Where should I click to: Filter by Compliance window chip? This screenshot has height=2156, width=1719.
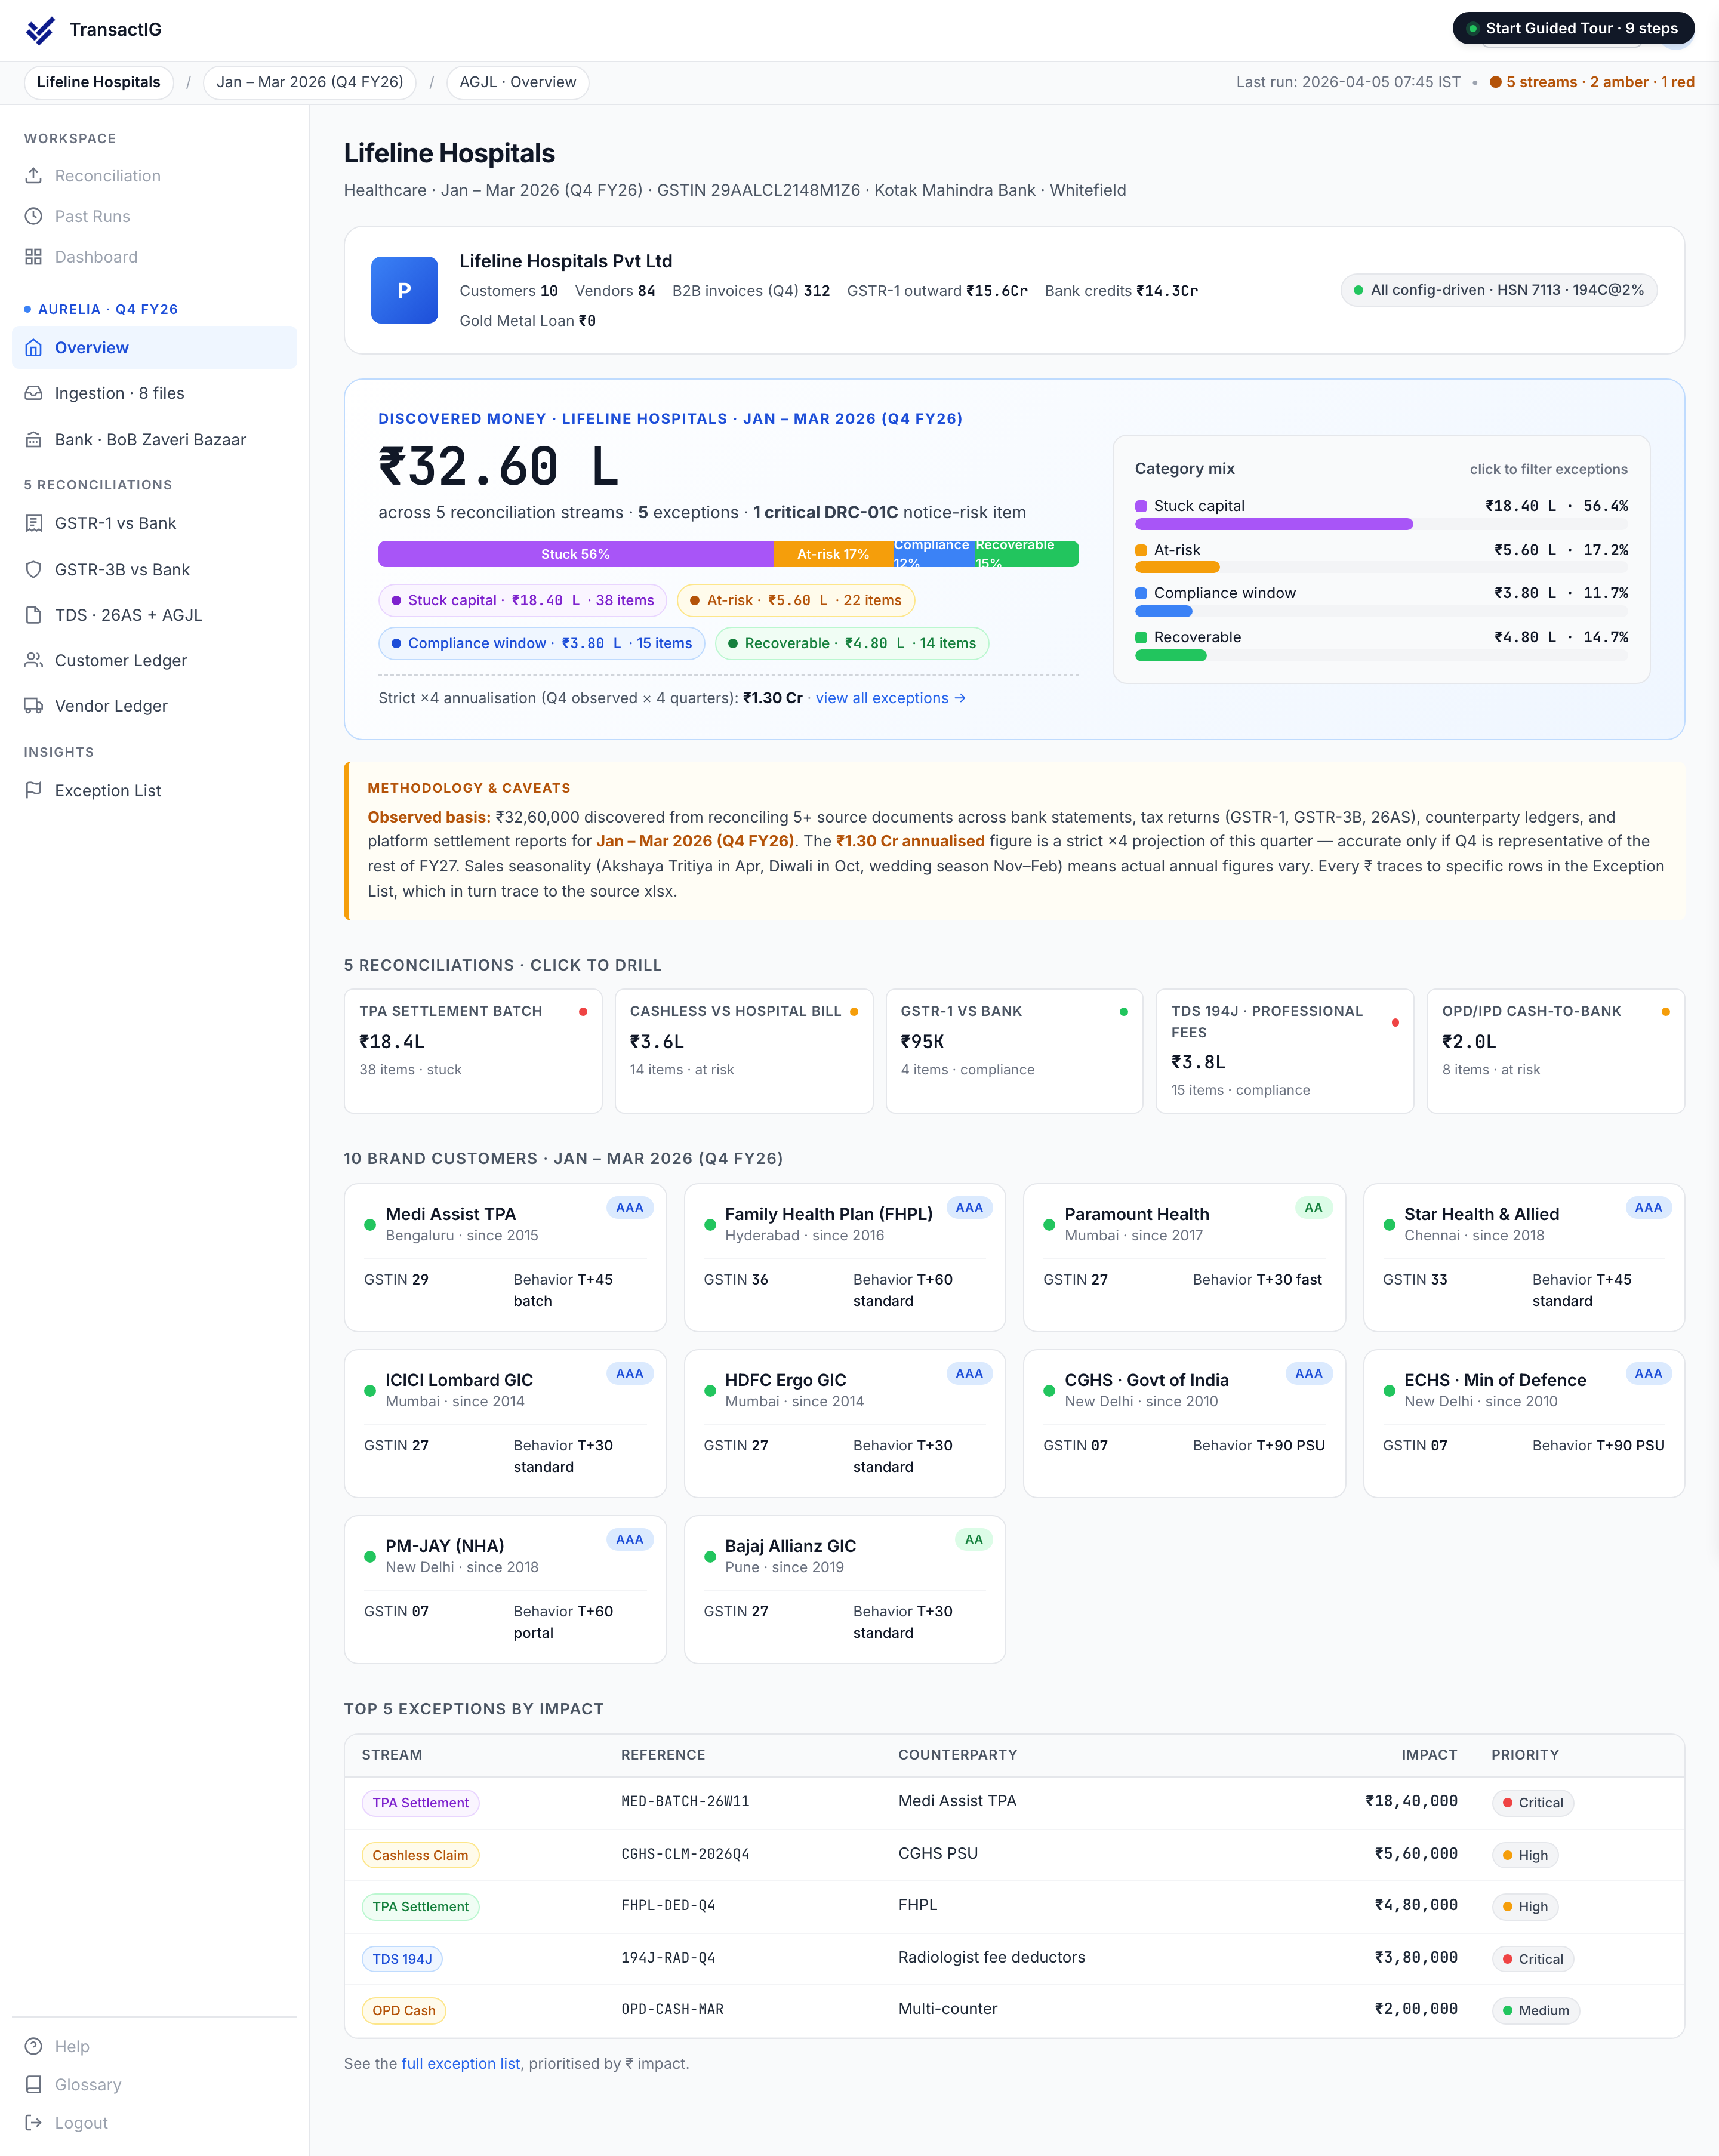click(541, 643)
